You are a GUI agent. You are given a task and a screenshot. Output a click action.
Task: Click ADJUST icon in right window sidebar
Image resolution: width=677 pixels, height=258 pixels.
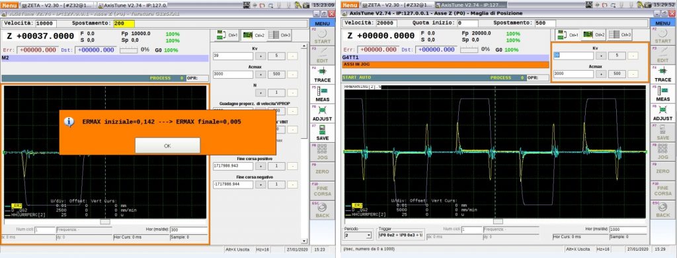662,113
